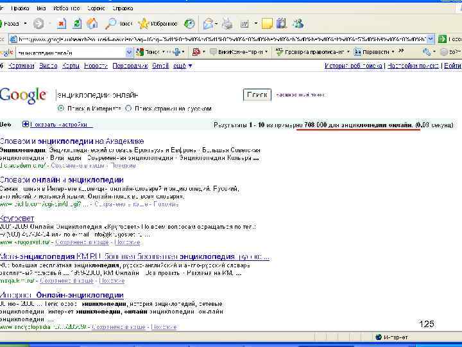Click the Edit page toolbar icon

pos(244,24)
